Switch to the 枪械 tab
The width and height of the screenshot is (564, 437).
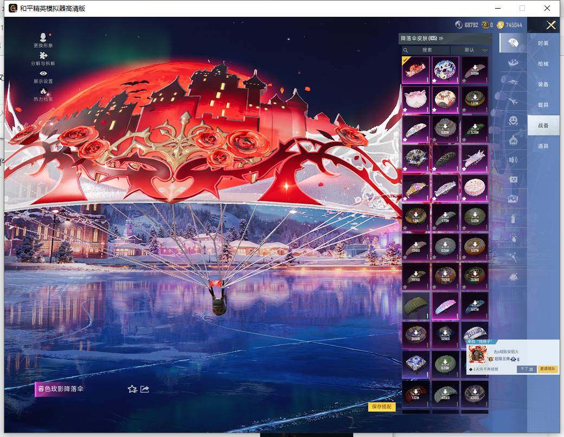click(543, 63)
